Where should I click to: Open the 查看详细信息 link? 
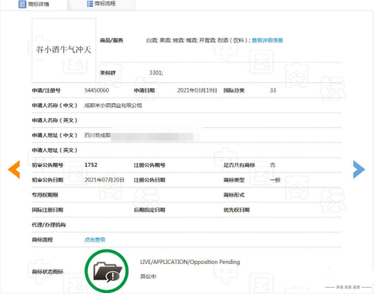pos(267,40)
